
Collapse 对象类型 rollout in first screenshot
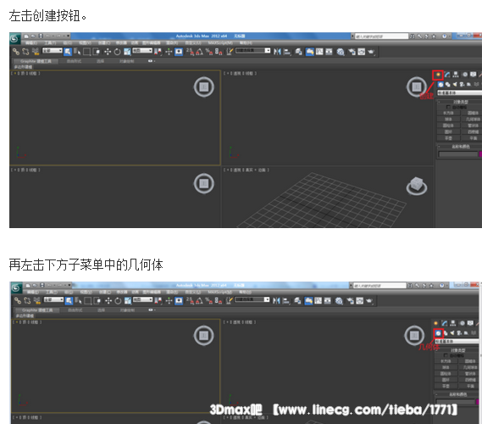460,102
